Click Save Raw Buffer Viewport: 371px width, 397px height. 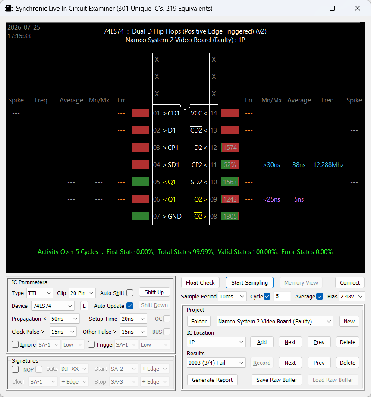coord(277,380)
